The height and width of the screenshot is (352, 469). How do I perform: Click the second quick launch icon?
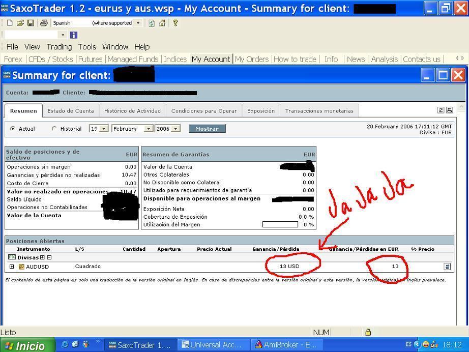(75, 344)
